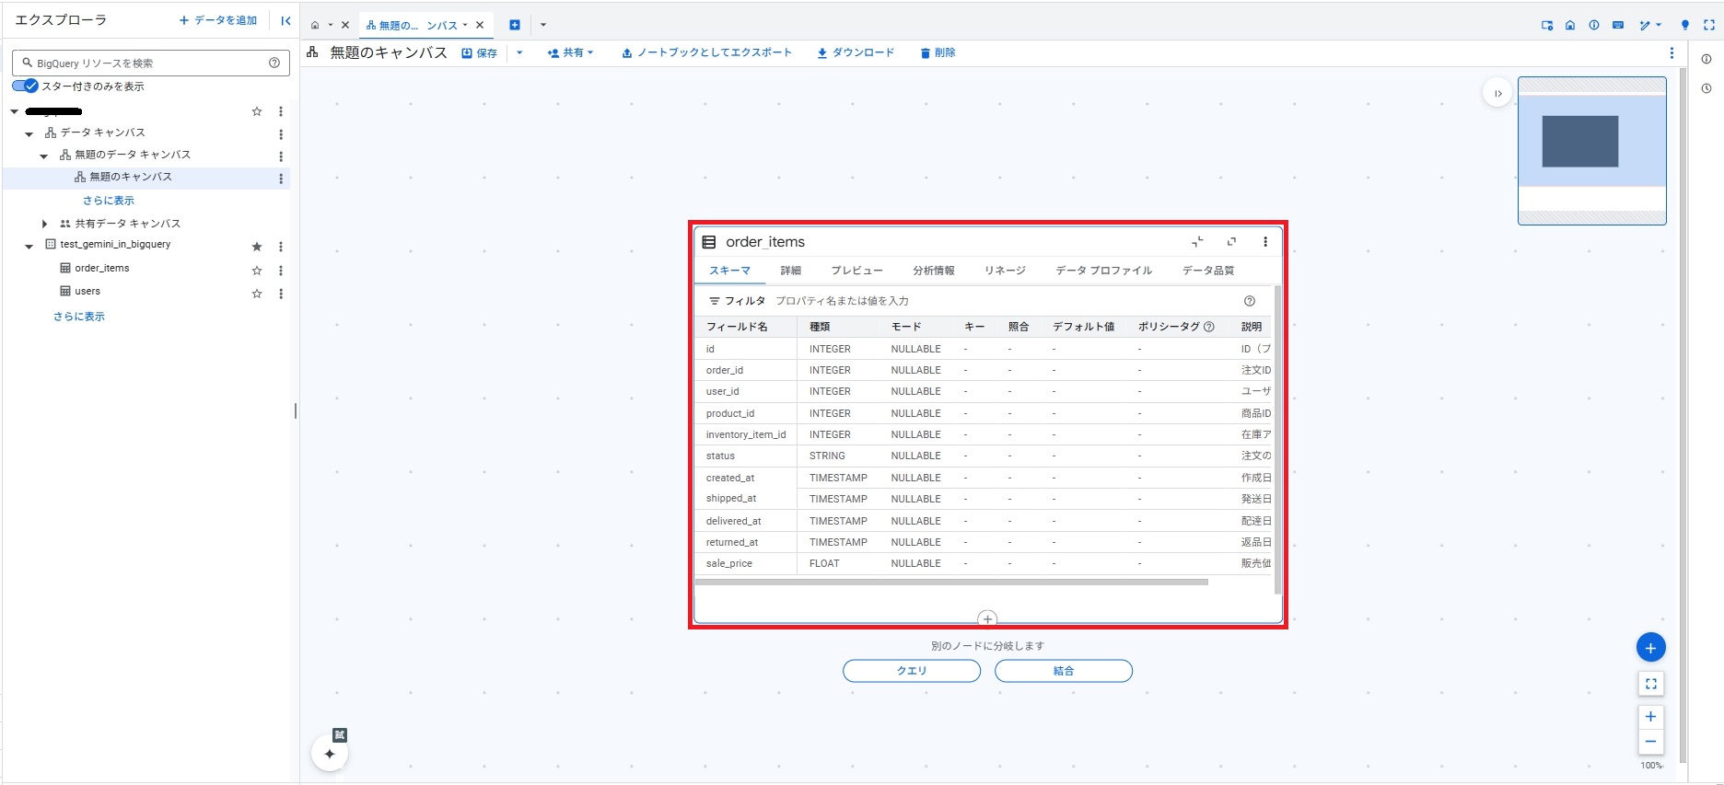The image size is (1724, 785).
Task: Open the share dropdown menu
Action: tap(571, 53)
